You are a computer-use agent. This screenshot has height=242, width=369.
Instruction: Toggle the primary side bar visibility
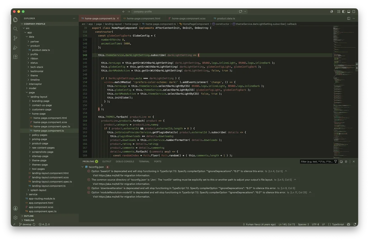[x=343, y=12]
